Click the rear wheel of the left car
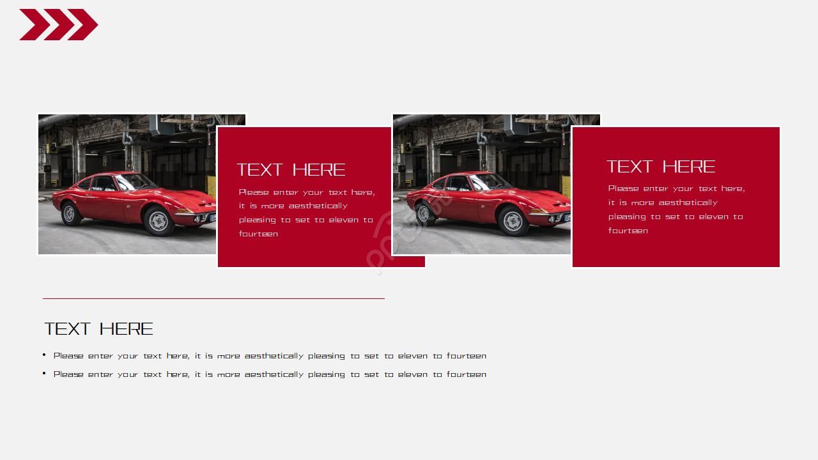This screenshot has width=818, height=460. pos(69,213)
